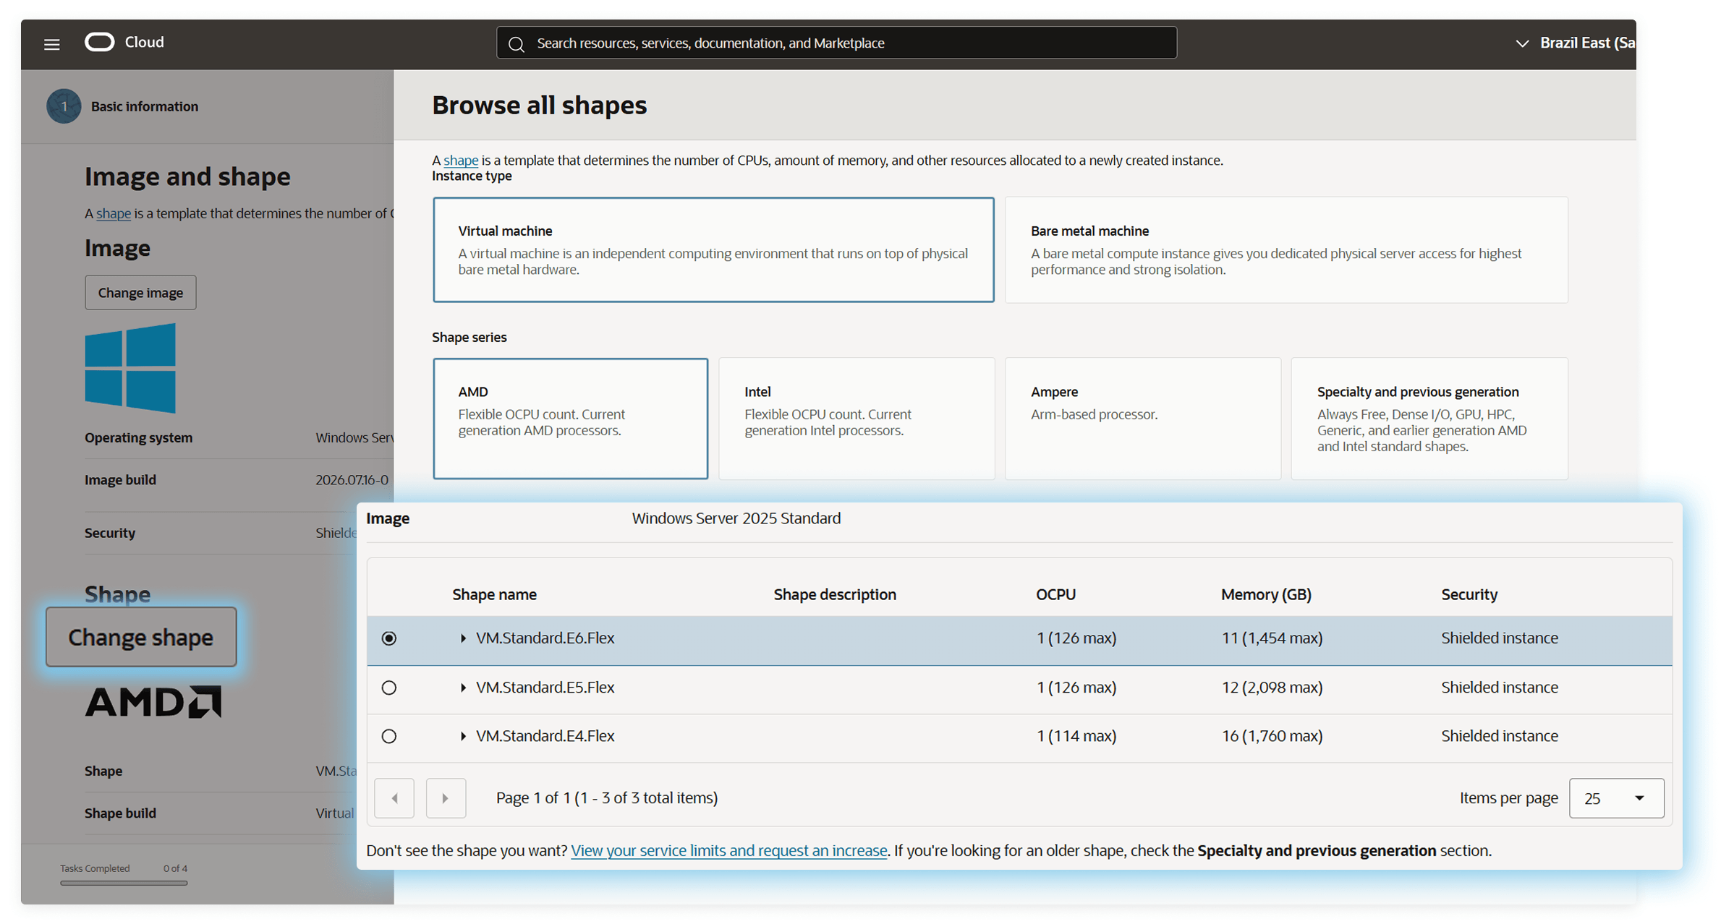Click the Shape build label in sidebar
1721x924 pixels.
pos(120,813)
